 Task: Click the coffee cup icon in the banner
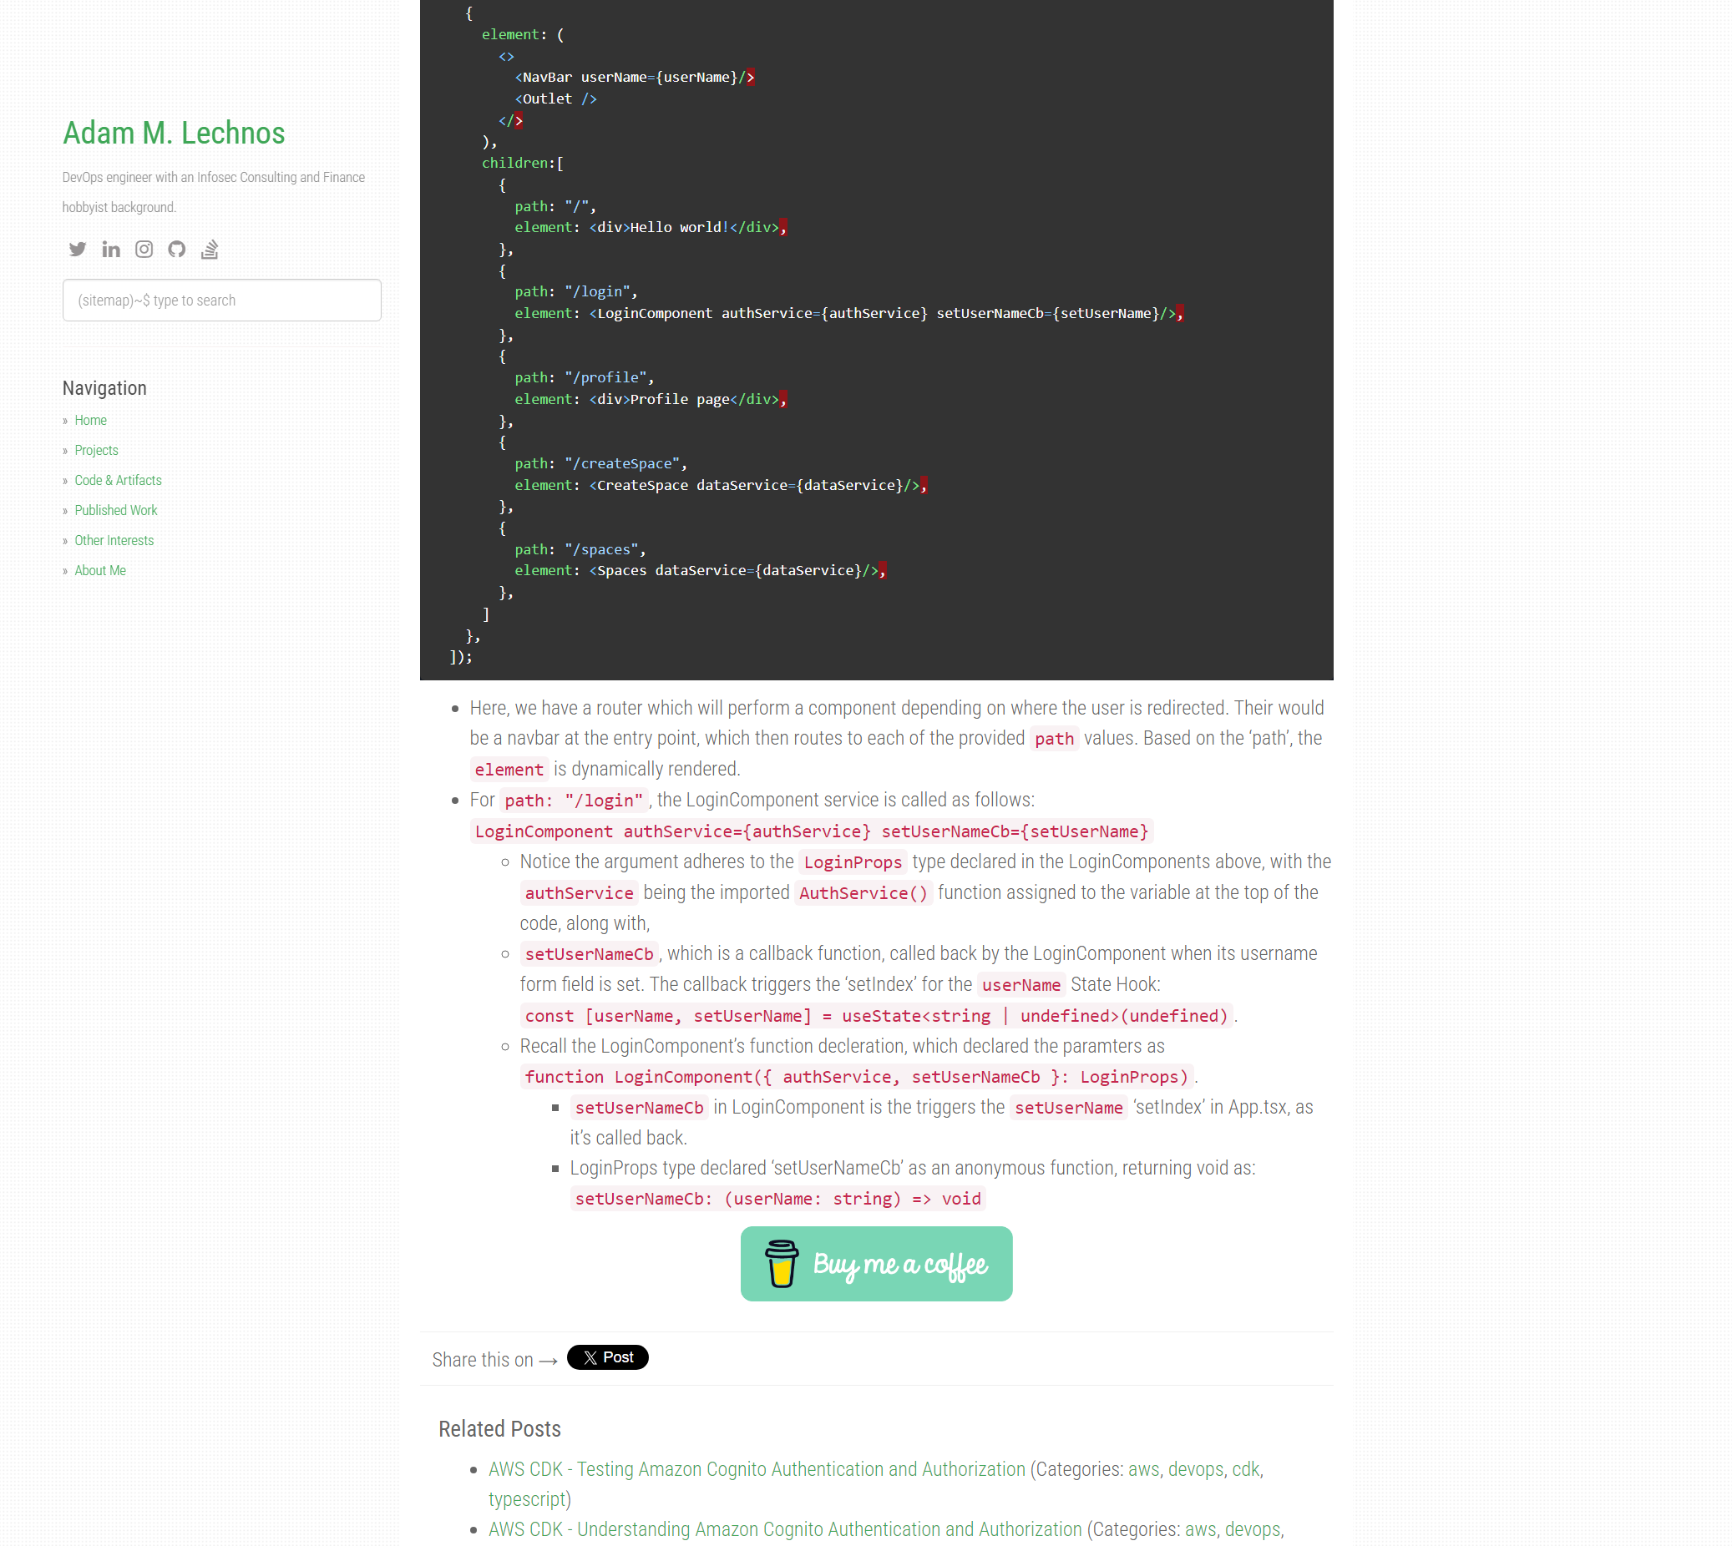click(x=781, y=1263)
